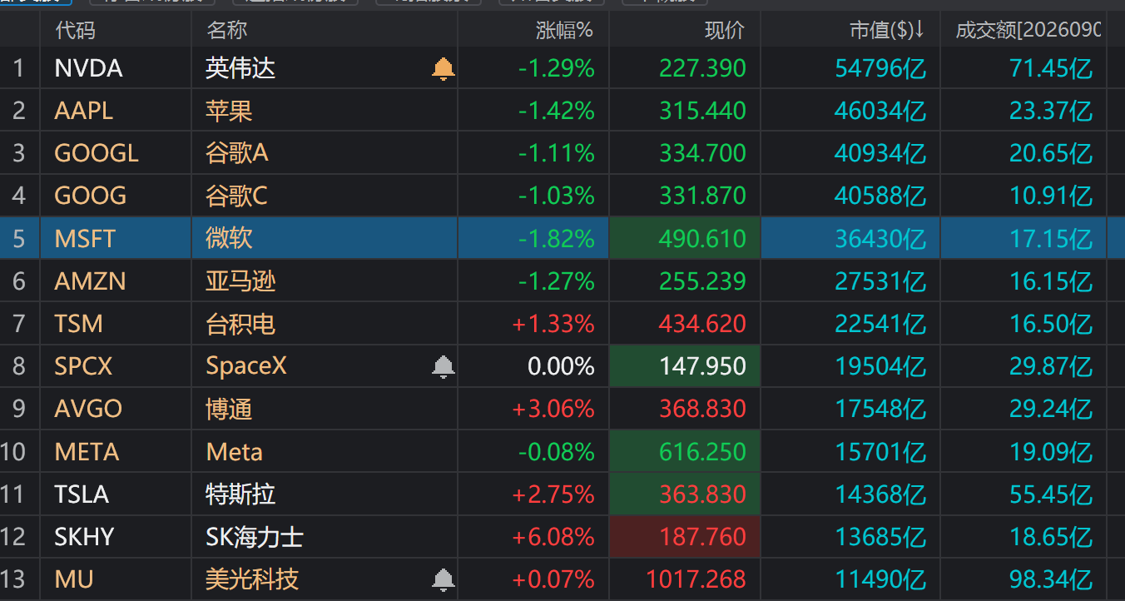Viewport: 1125px width, 601px height.
Task: Click the stock name 苹果
Action: coord(229,111)
